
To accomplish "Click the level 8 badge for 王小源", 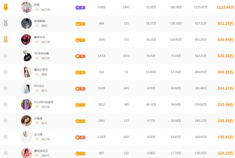I will click(80, 137).
